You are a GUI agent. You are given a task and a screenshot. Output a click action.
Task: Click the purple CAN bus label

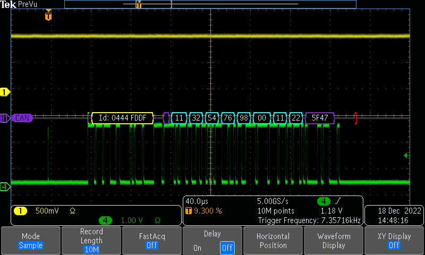coord(22,118)
